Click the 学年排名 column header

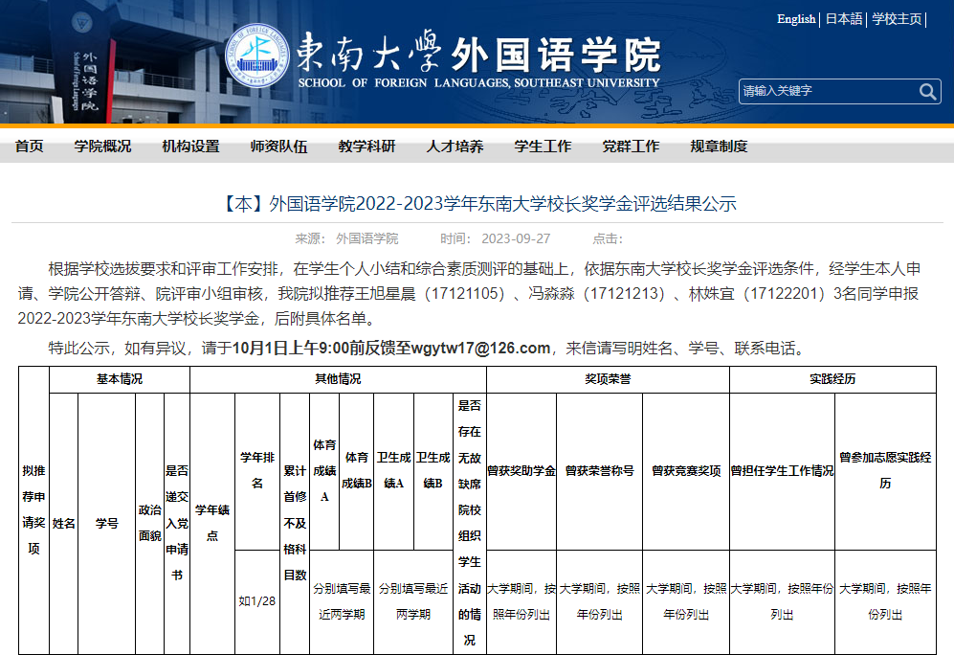pyautogui.click(x=257, y=470)
